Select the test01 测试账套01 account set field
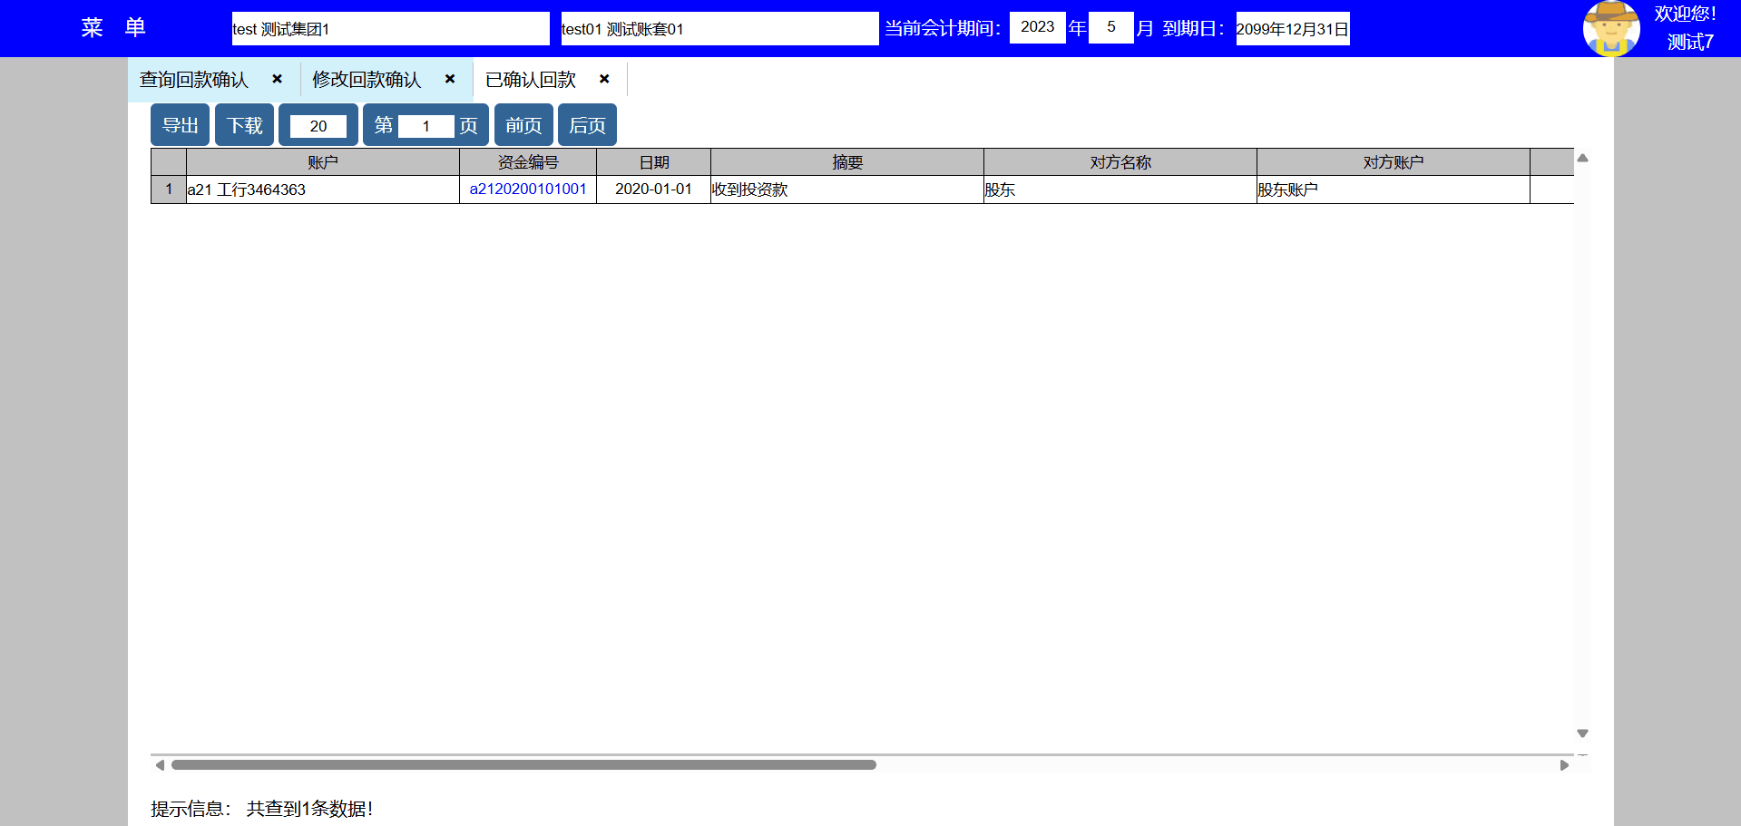 pos(719,29)
